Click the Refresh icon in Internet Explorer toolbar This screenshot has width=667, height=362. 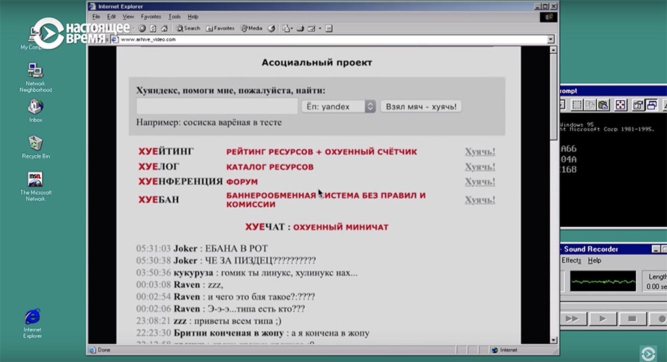153,29
